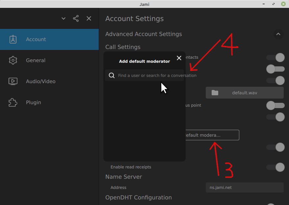This screenshot has height=205, width=289.
Task: Click the 'OpenDHT Configuration' section heading
Action: click(x=139, y=197)
